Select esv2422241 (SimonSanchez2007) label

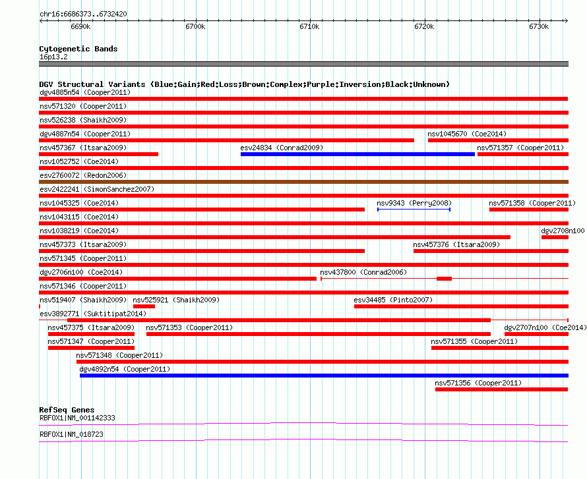pyautogui.click(x=97, y=189)
